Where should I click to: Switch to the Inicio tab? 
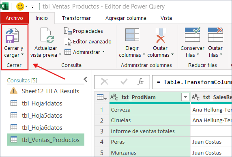point(42,18)
